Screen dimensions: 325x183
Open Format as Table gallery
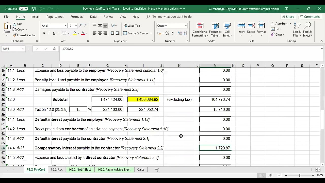(215, 30)
